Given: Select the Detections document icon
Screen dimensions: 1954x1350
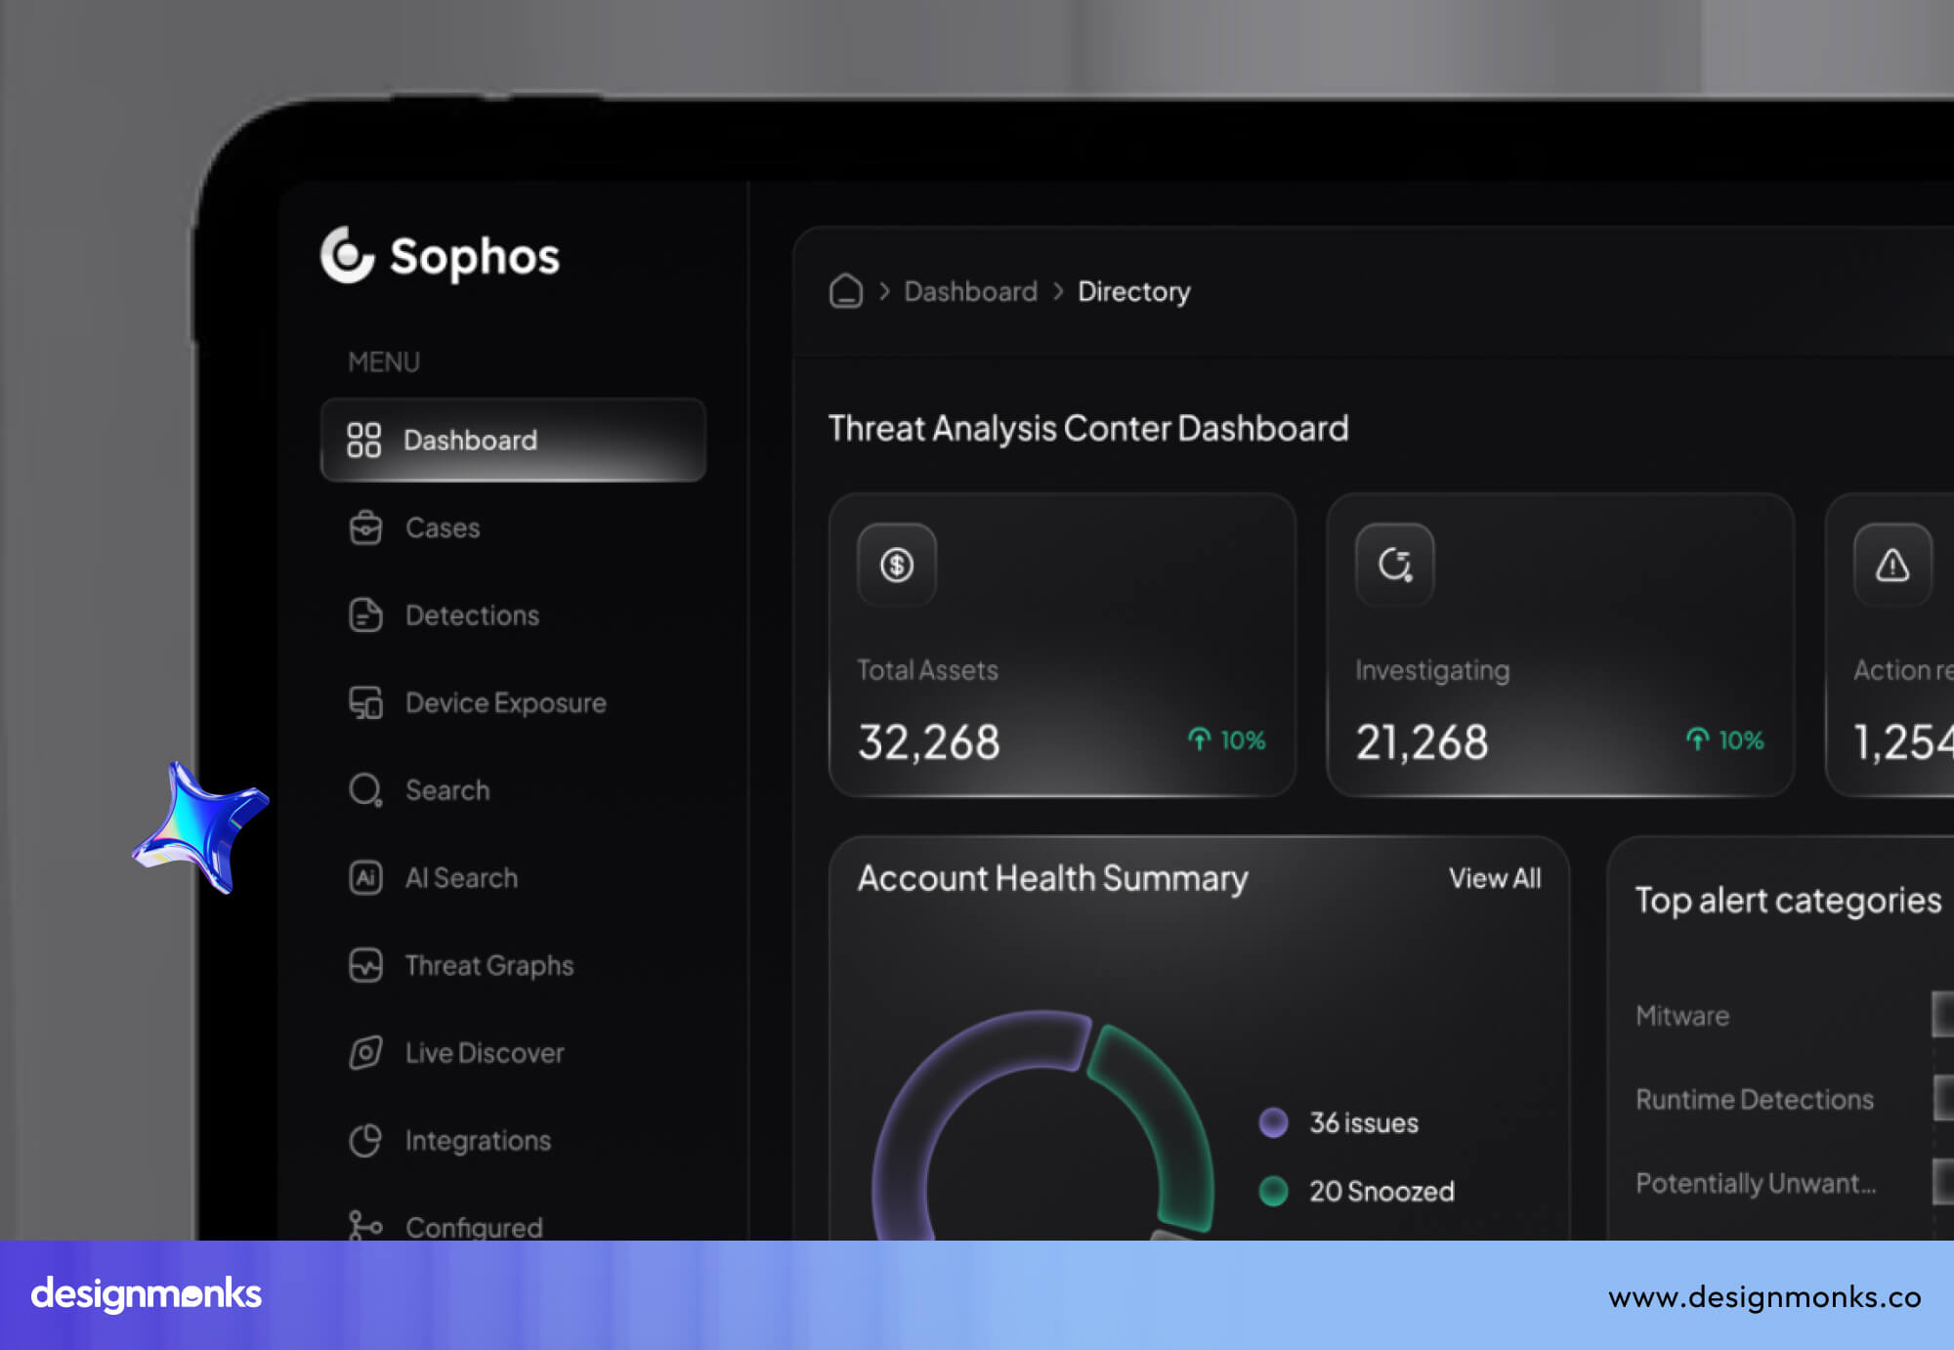Looking at the screenshot, I should [x=364, y=614].
